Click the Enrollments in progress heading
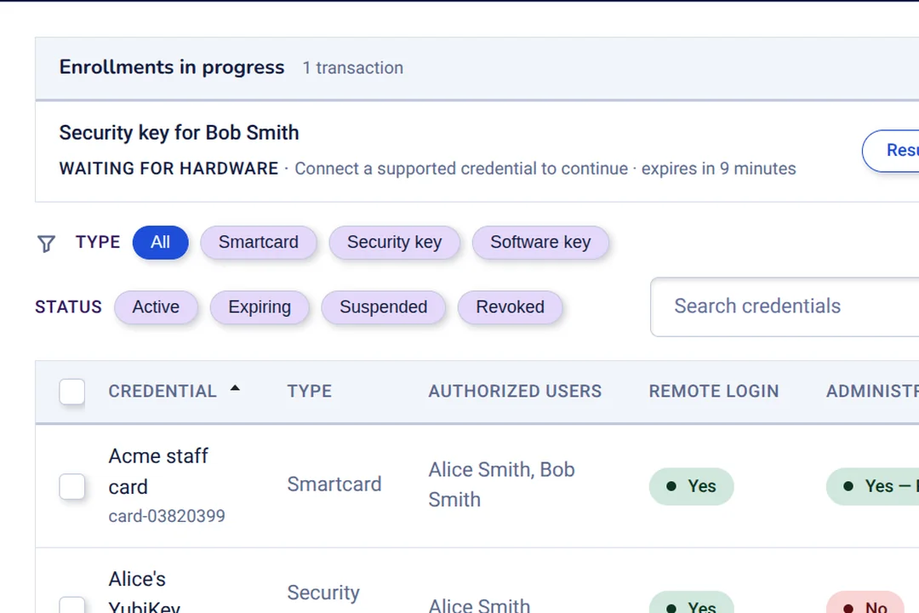This screenshot has height=613, width=919. point(172,67)
